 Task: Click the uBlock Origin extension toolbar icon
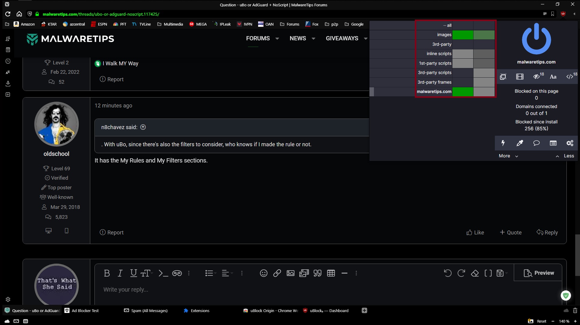click(x=563, y=14)
